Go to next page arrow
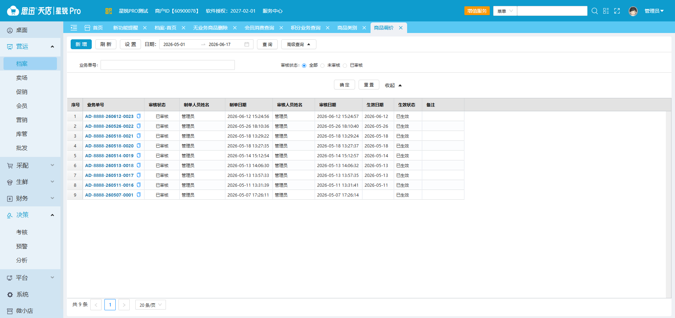The width and height of the screenshot is (675, 318). pos(124,305)
